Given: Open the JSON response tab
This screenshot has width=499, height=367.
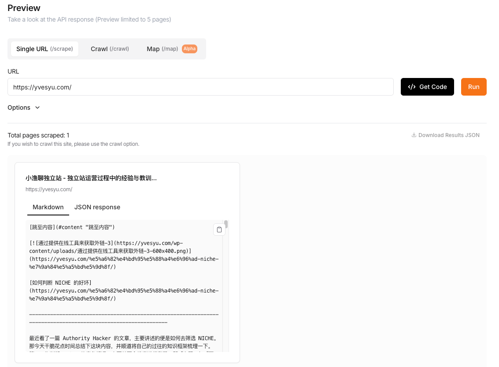Looking at the screenshot, I should tap(97, 207).
